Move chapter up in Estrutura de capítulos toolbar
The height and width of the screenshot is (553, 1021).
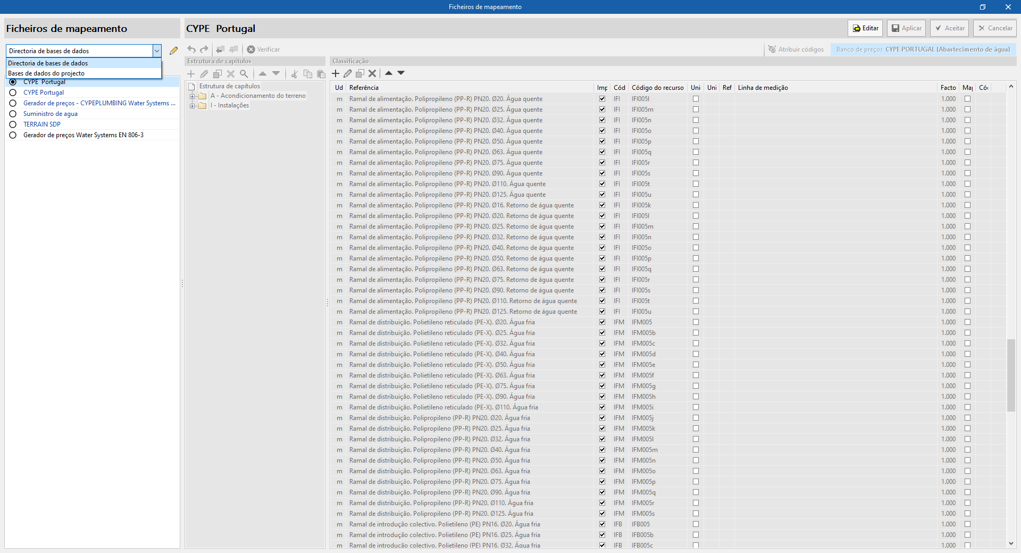click(x=263, y=74)
